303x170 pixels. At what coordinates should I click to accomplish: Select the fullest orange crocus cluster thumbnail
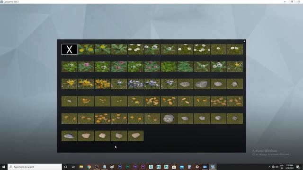coord(103,84)
